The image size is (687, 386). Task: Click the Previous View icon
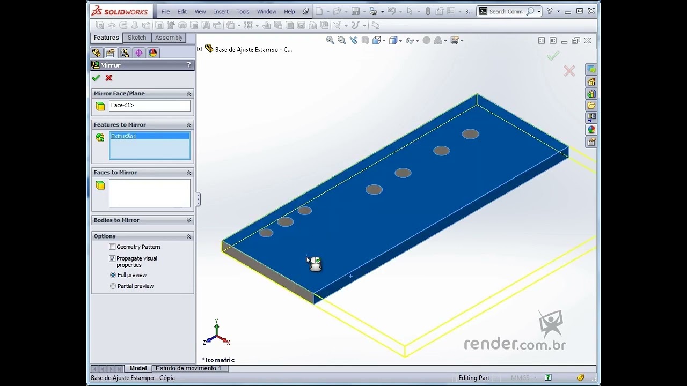click(354, 40)
